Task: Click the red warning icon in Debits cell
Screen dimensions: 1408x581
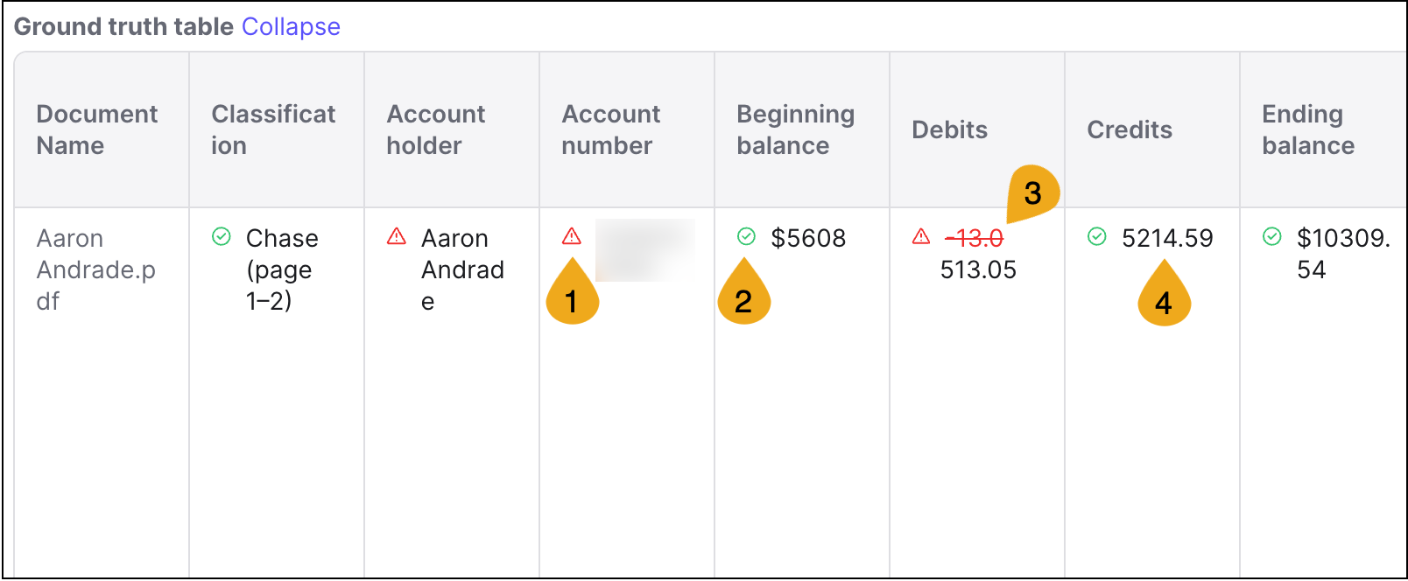Action: click(x=921, y=236)
